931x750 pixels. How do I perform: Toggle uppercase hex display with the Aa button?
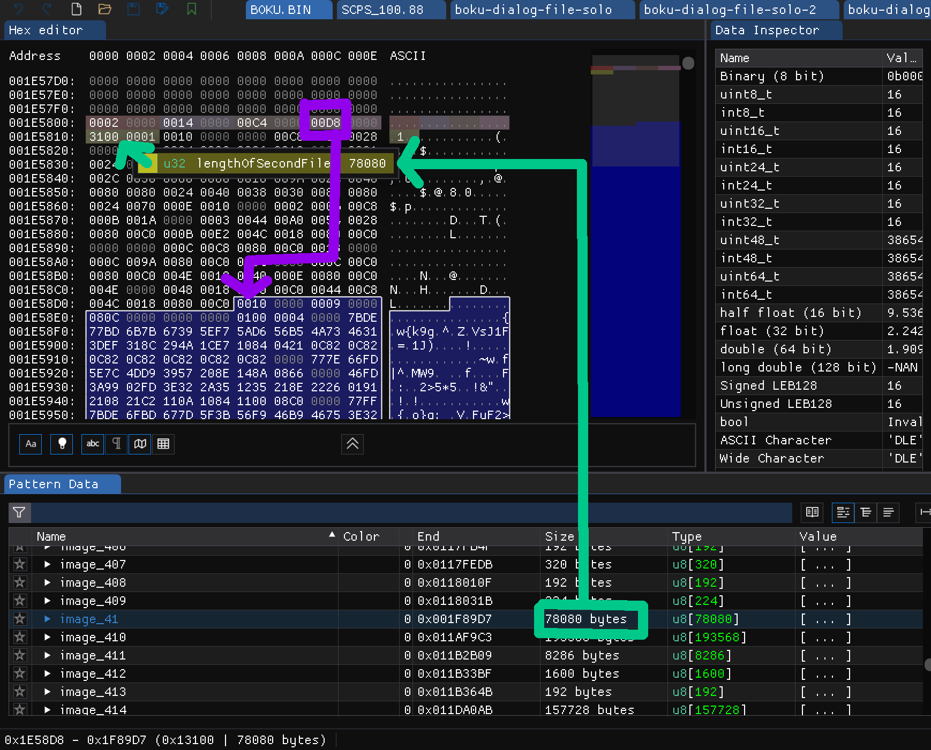31,444
